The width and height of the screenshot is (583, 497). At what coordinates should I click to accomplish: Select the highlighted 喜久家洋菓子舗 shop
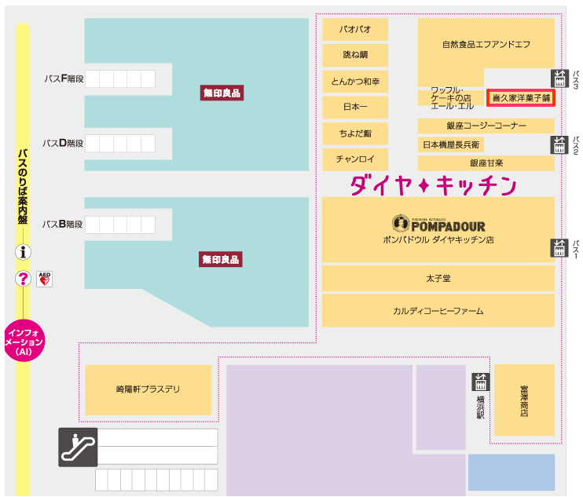(521, 99)
